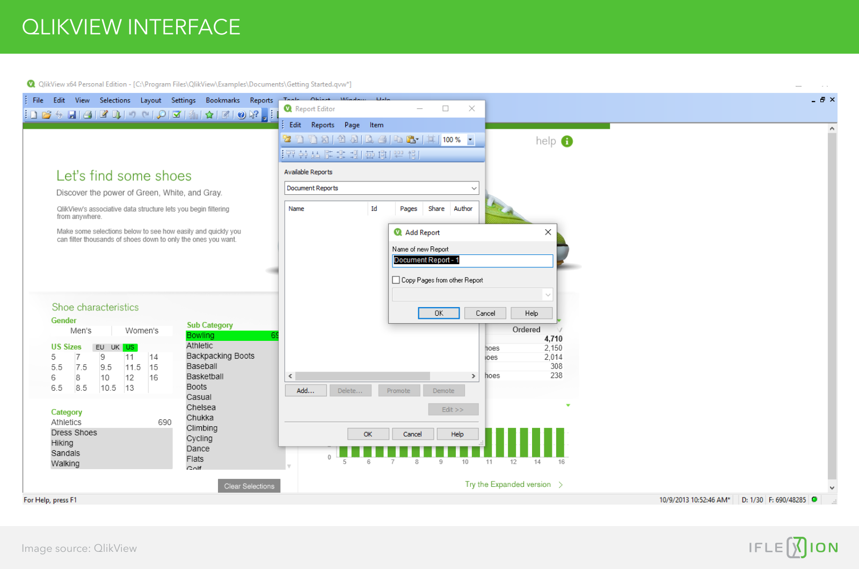Click the What's This cursor-question icon
The image size is (859, 569).
point(254,114)
